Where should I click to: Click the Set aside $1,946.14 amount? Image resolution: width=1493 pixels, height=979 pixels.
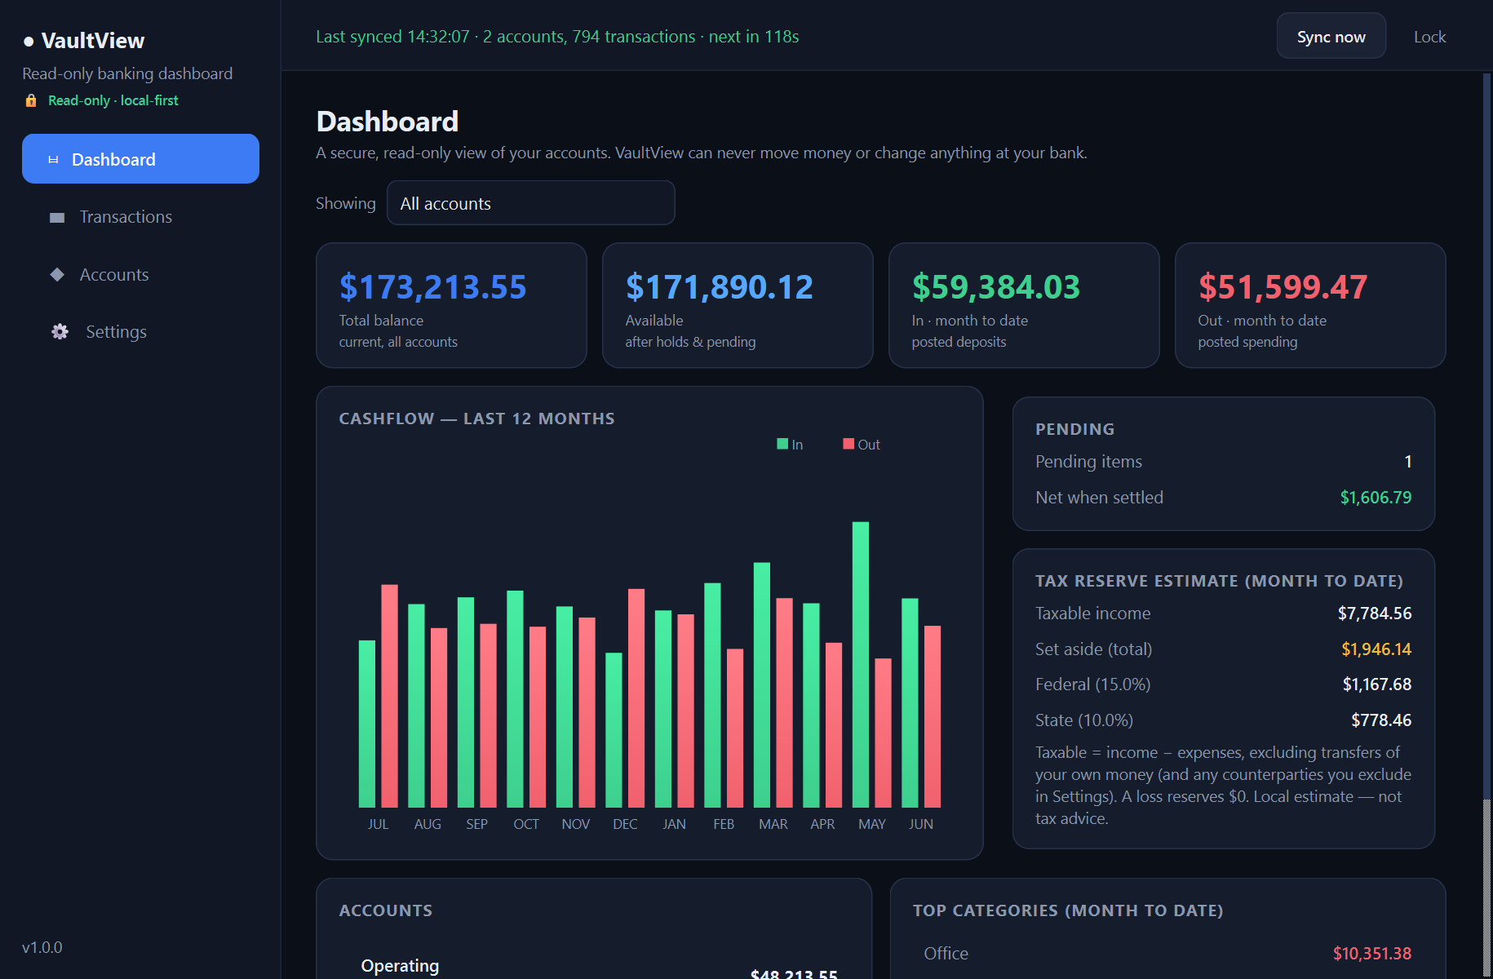coord(1376,649)
